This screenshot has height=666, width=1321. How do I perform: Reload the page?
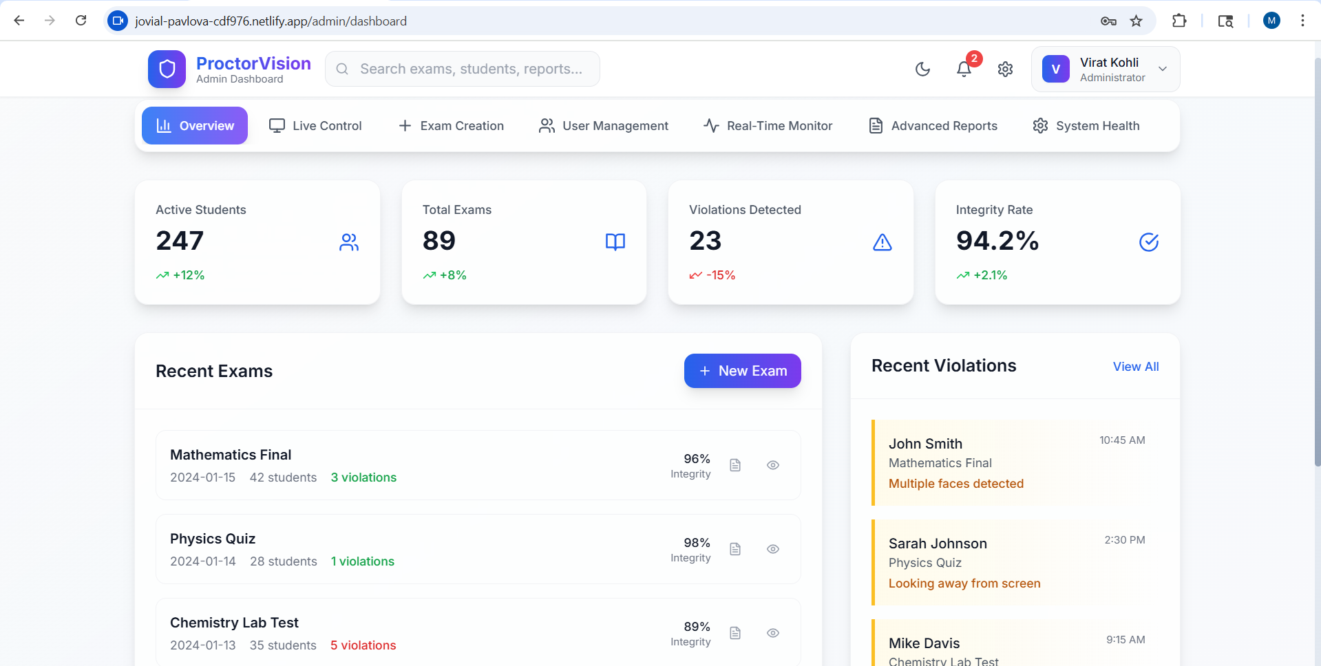(81, 21)
